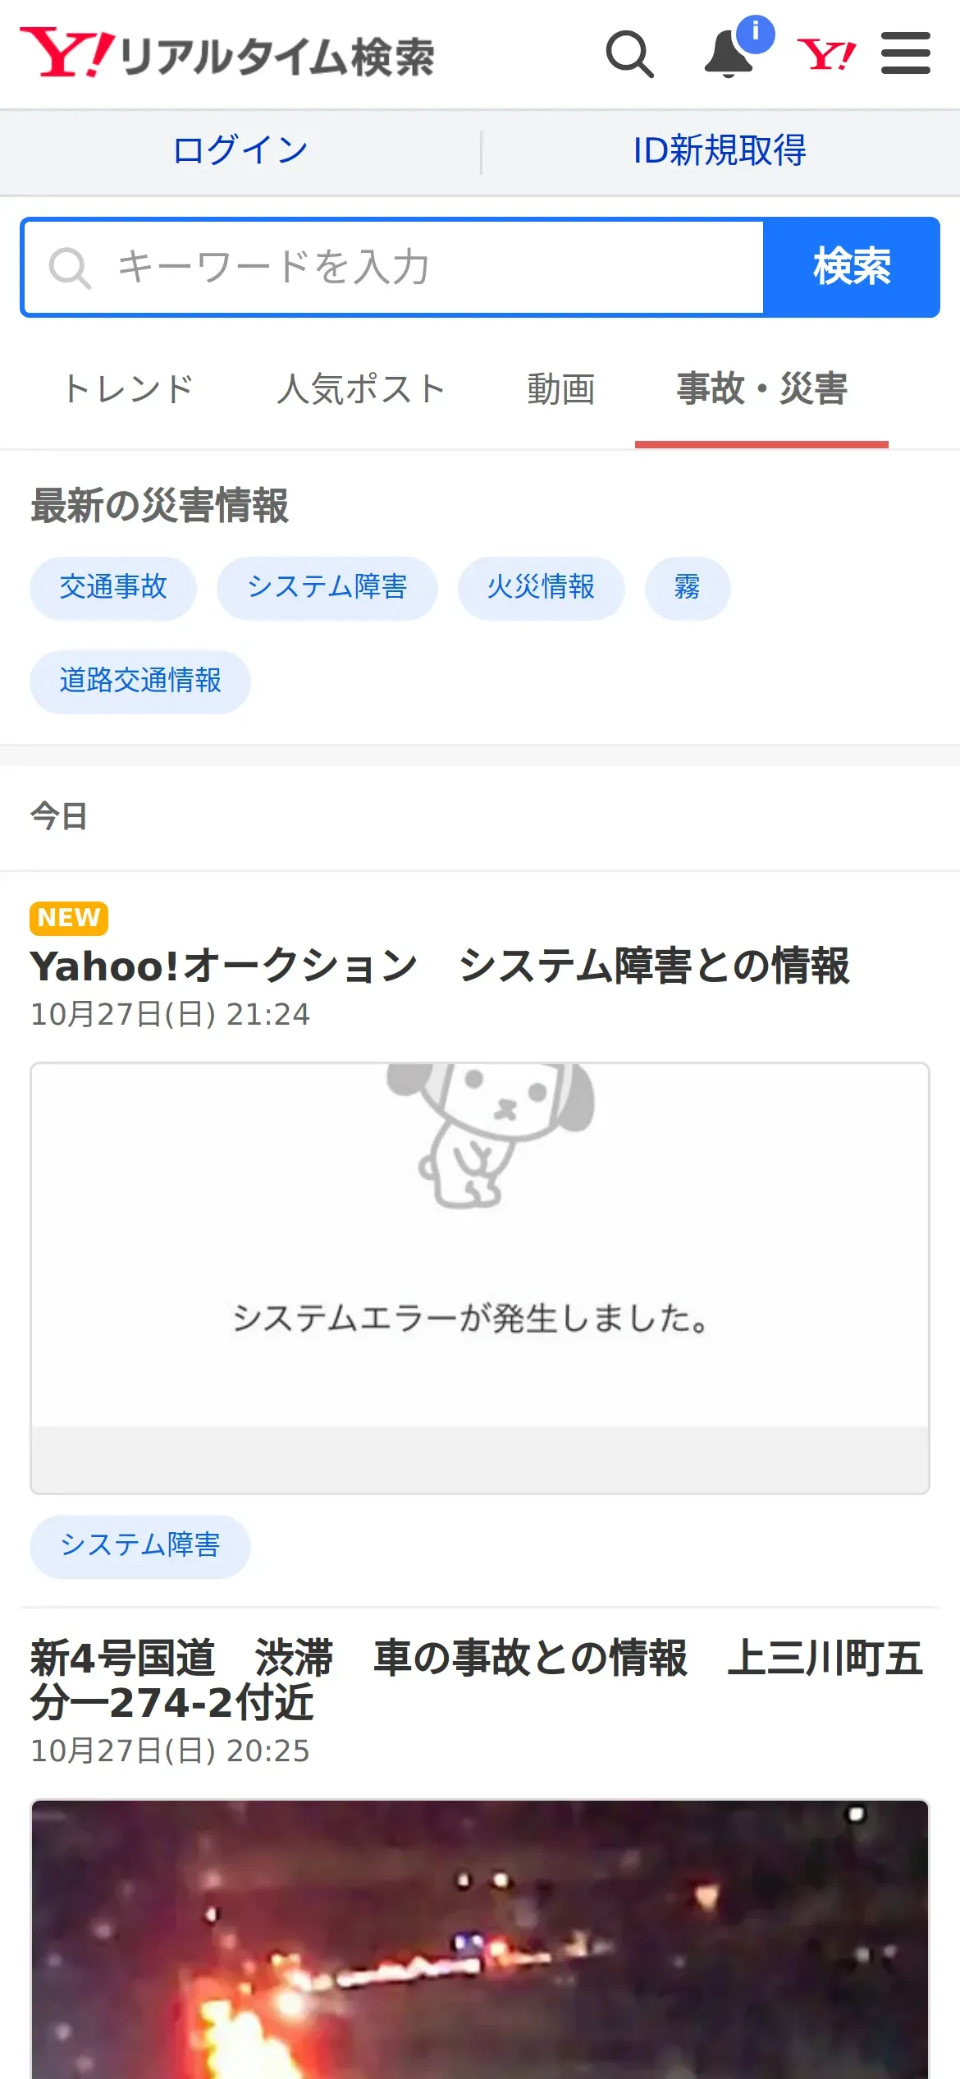The height and width of the screenshot is (2079, 960).
Task: Focus the キーワードを入力 search field
Action: [394, 268]
